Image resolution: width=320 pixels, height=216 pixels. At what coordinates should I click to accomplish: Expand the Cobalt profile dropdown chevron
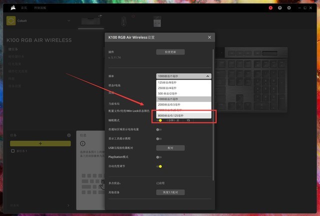pyautogui.click(x=69, y=20)
